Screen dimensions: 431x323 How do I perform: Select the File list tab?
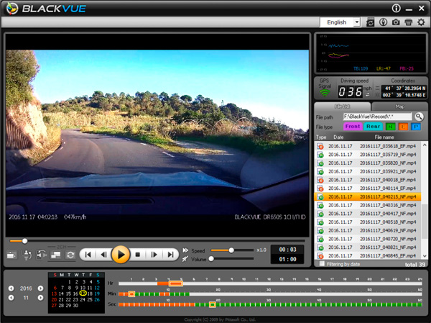click(x=343, y=107)
